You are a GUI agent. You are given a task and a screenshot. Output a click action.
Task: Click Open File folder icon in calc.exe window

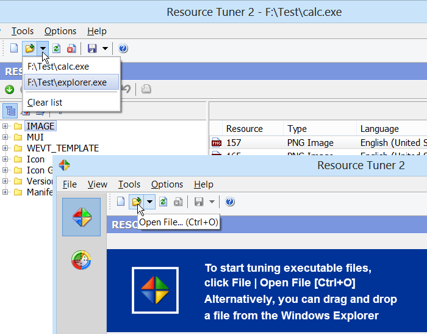point(30,48)
